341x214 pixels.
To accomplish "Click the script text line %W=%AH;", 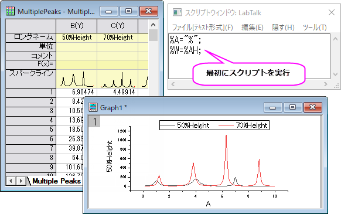I will click(186, 50).
